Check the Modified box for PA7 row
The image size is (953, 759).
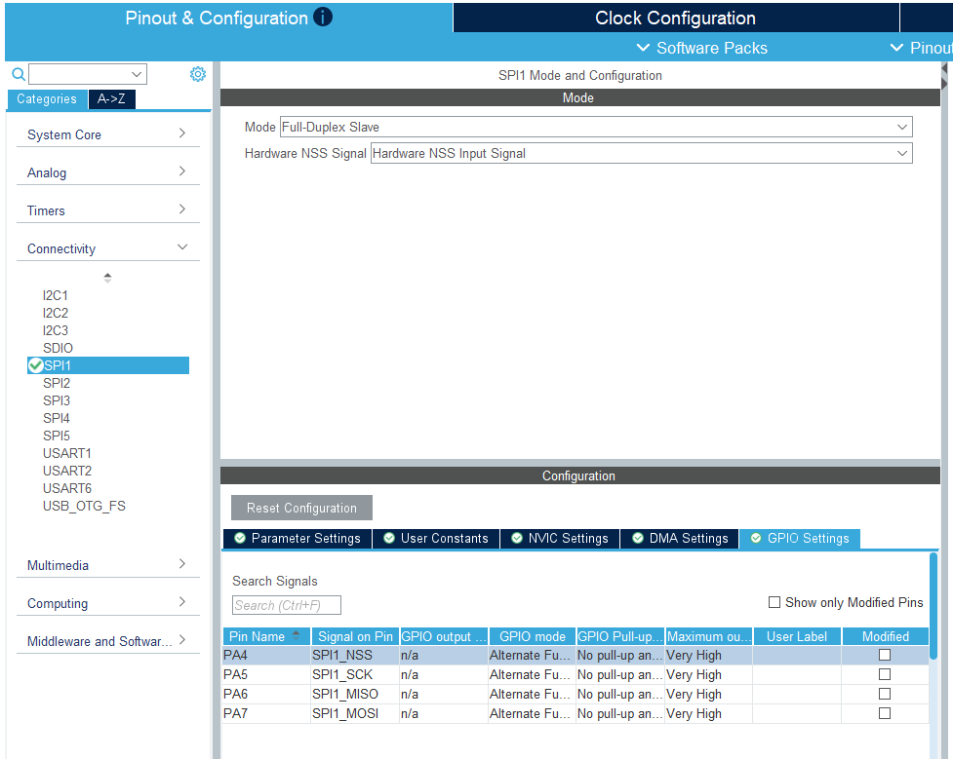coord(885,713)
